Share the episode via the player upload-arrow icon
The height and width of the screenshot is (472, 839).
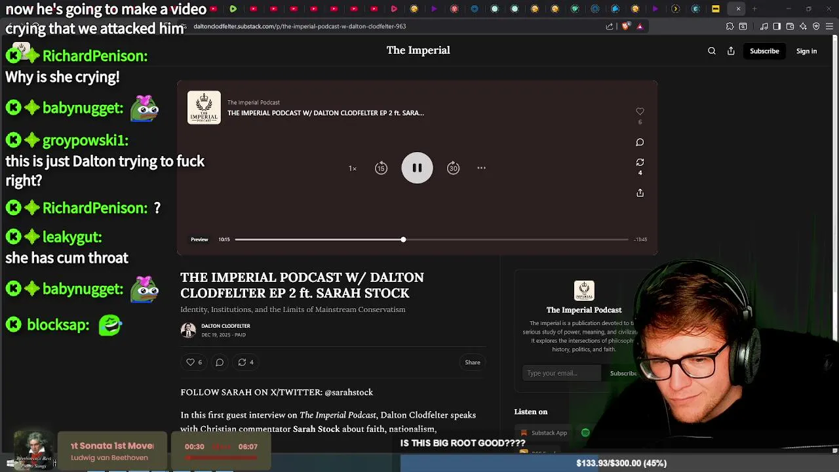640,193
